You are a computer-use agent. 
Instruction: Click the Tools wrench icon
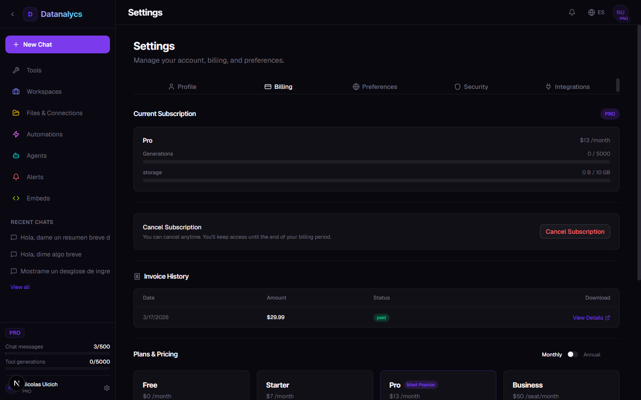tap(16, 70)
